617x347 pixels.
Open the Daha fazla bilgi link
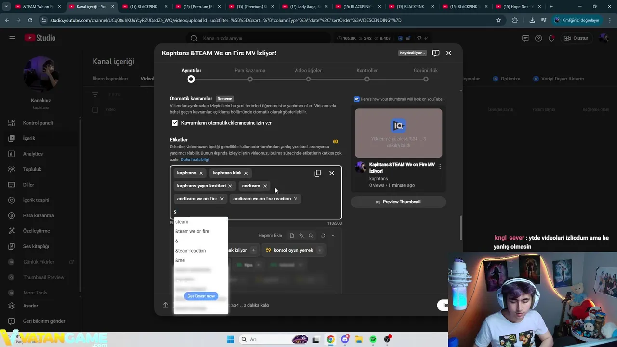coord(195,160)
